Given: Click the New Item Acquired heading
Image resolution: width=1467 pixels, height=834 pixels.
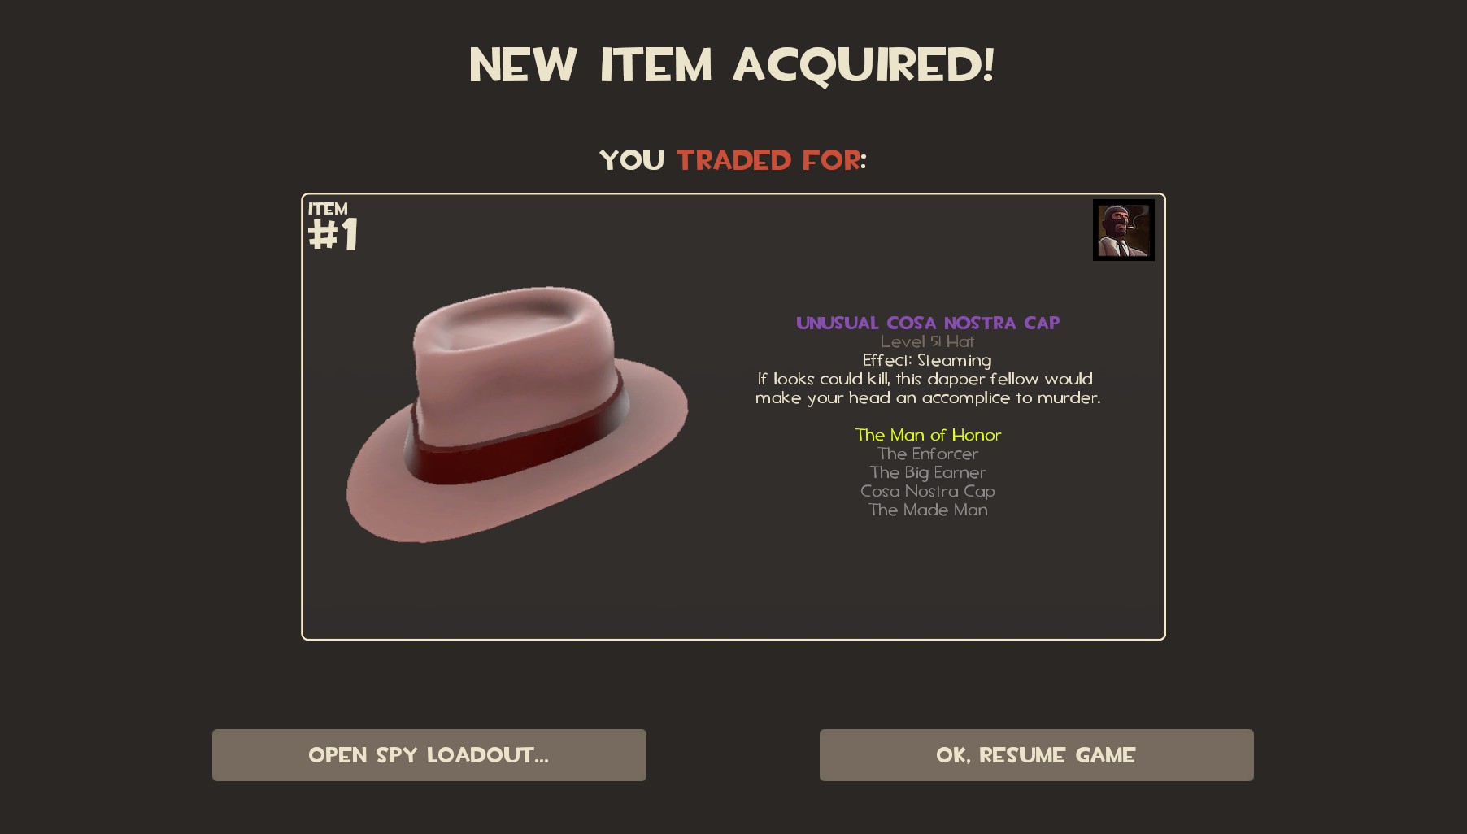Looking at the screenshot, I should pos(733,65).
